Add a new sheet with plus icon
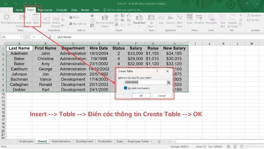This screenshot has width=264, height=149. (159, 141)
